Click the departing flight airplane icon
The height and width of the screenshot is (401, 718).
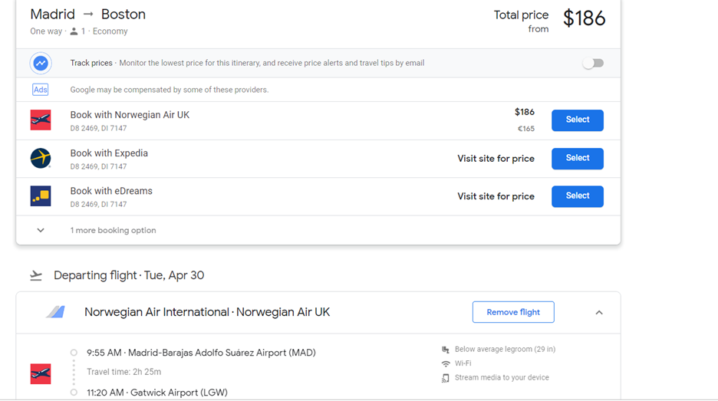36,275
